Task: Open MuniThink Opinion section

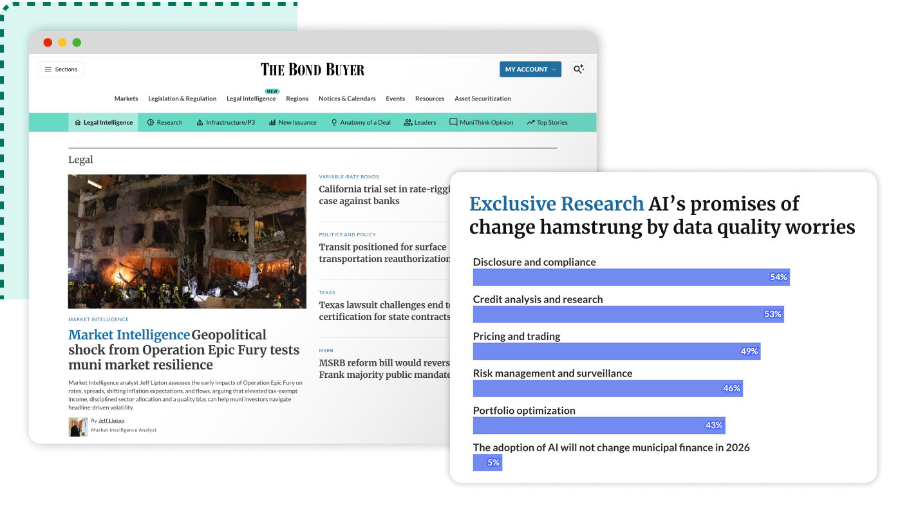Action: [x=481, y=122]
